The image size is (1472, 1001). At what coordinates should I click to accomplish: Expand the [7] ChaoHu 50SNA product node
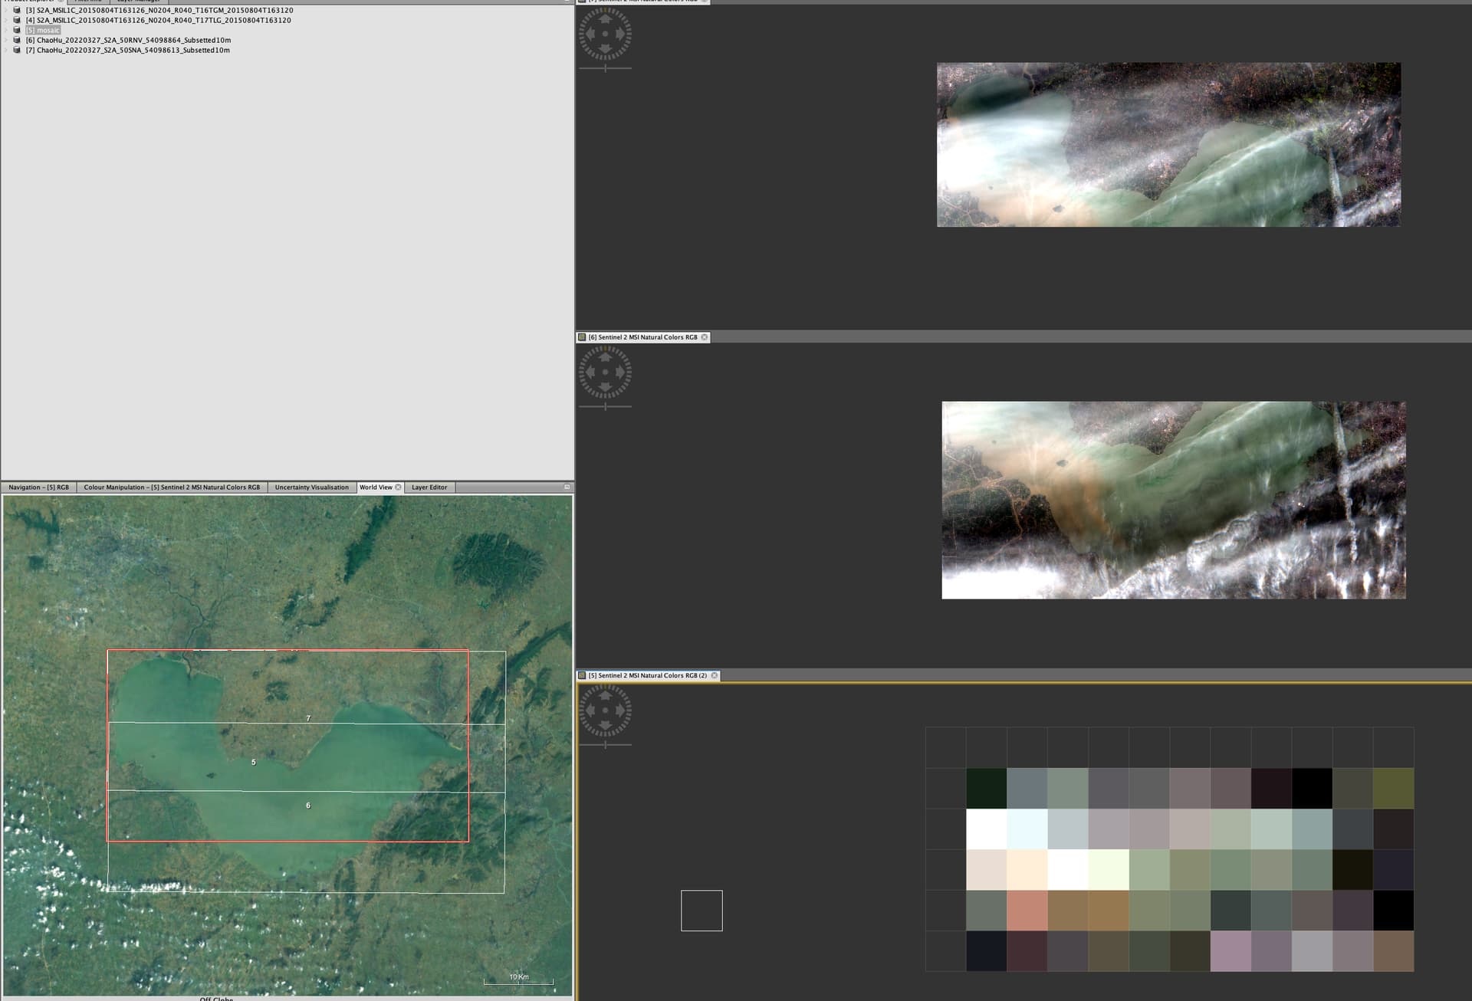pos(6,50)
